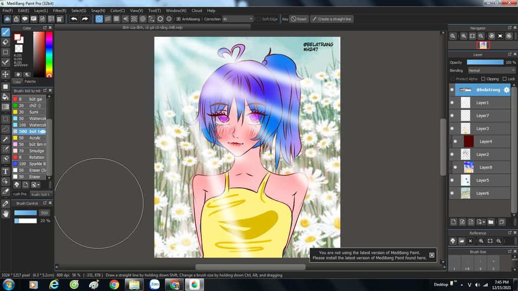Image resolution: width=518 pixels, height=291 pixels.
Task: Adjust the brush size slider in Brush Control
Action: coord(25,213)
